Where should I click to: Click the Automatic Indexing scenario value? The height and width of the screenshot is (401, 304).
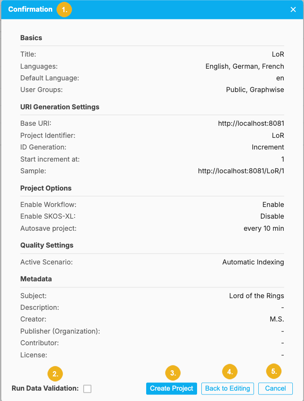(253, 262)
